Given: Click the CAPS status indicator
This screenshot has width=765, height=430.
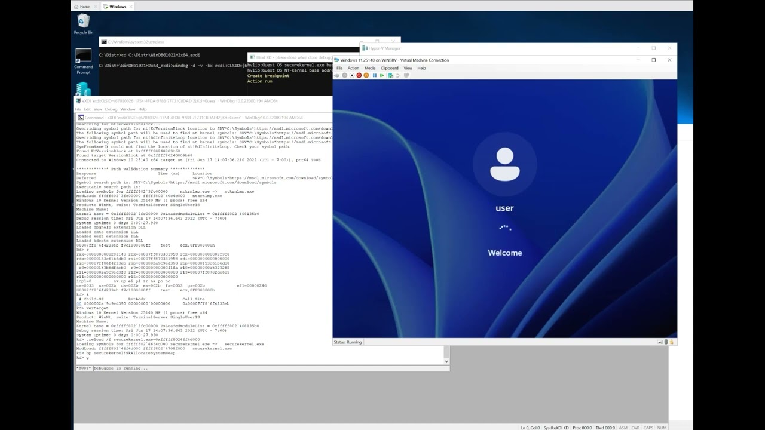Looking at the screenshot, I should pos(648,428).
